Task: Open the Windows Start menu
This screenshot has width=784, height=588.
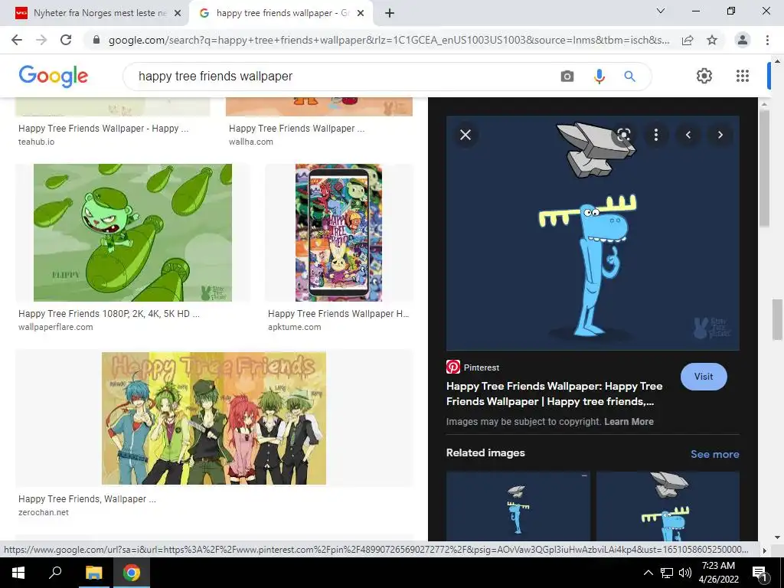Action: 18,573
